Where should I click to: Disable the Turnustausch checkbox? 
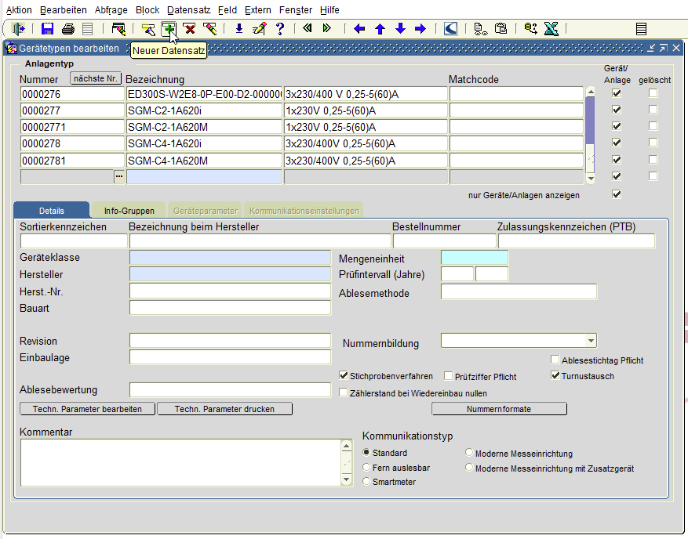555,376
